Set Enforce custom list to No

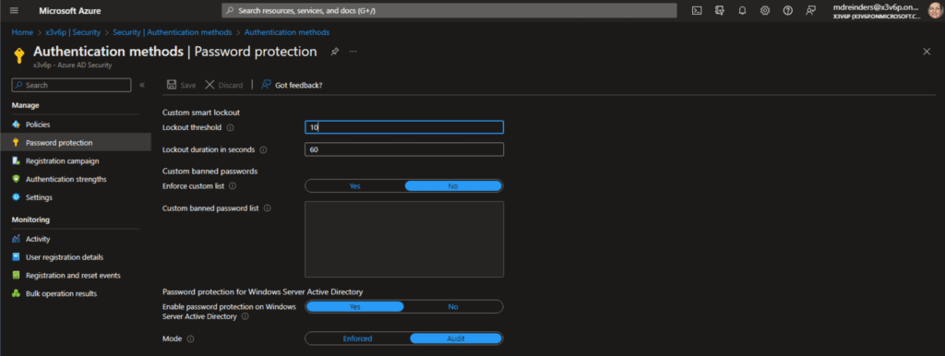click(x=453, y=186)
